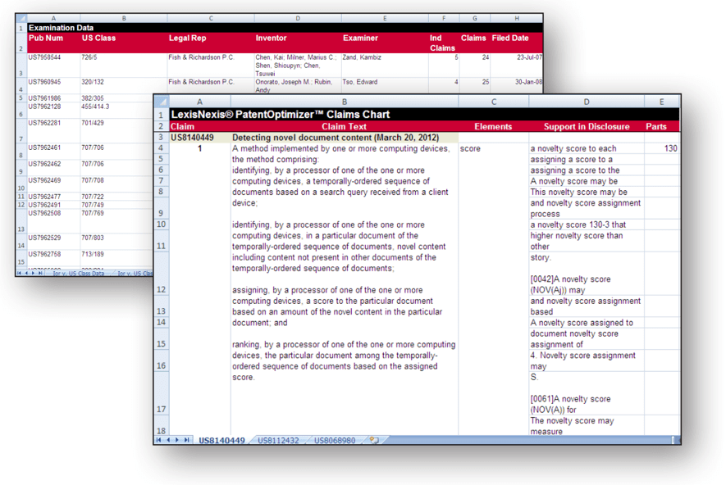
Task: Click the 'score' cell in Elements column
Action: tap(493, 148)
